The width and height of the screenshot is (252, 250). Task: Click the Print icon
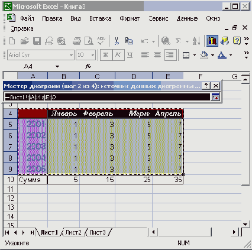[77, 41]
